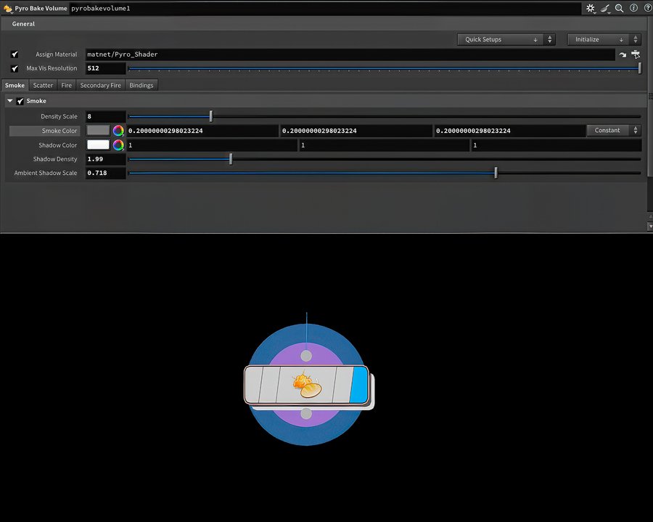
Task: Toggle the Assign Material checkbox
Action: point(15,54)
